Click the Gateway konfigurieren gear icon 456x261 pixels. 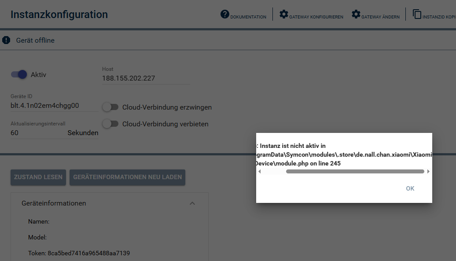(x=284, y=14)
